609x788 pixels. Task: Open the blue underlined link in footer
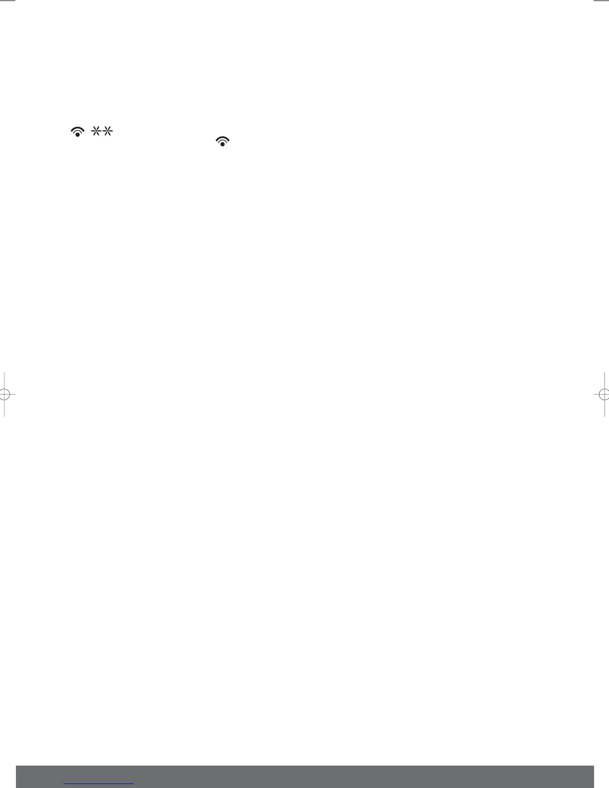[x=99, y=783]
